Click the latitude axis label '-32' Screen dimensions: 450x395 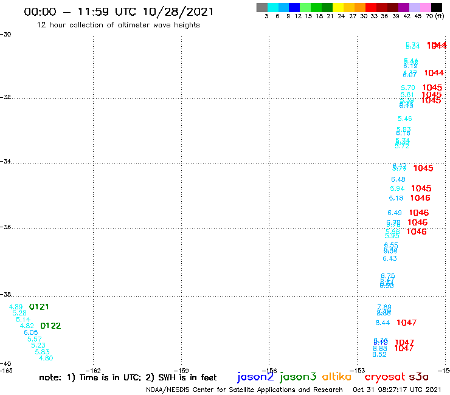(x=5, y=97)
